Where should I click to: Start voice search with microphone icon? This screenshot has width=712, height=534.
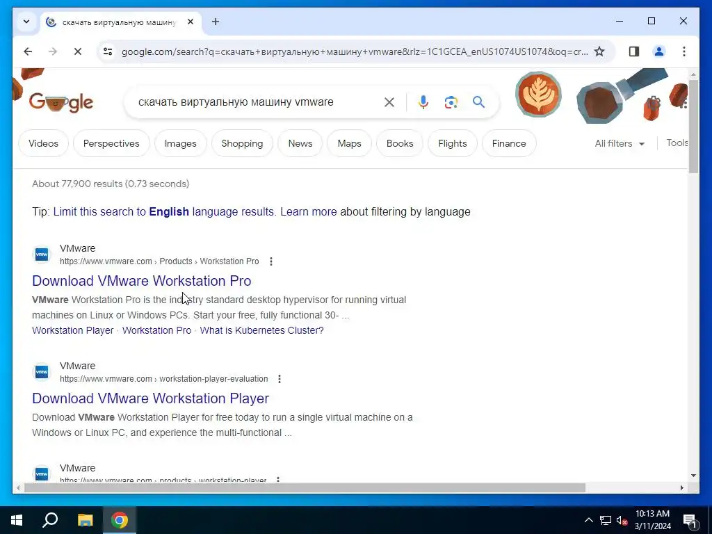(423, 102)
